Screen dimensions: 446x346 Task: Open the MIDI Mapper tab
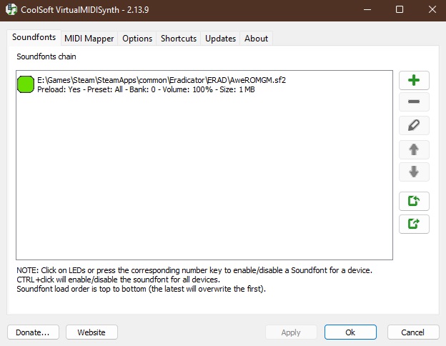point(89,39)
